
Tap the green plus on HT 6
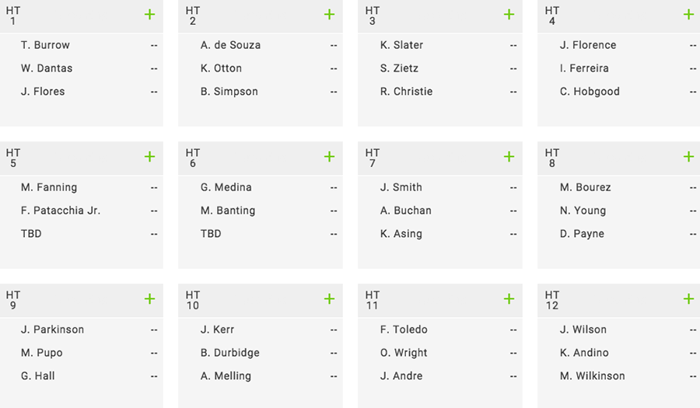pos(329,156)
